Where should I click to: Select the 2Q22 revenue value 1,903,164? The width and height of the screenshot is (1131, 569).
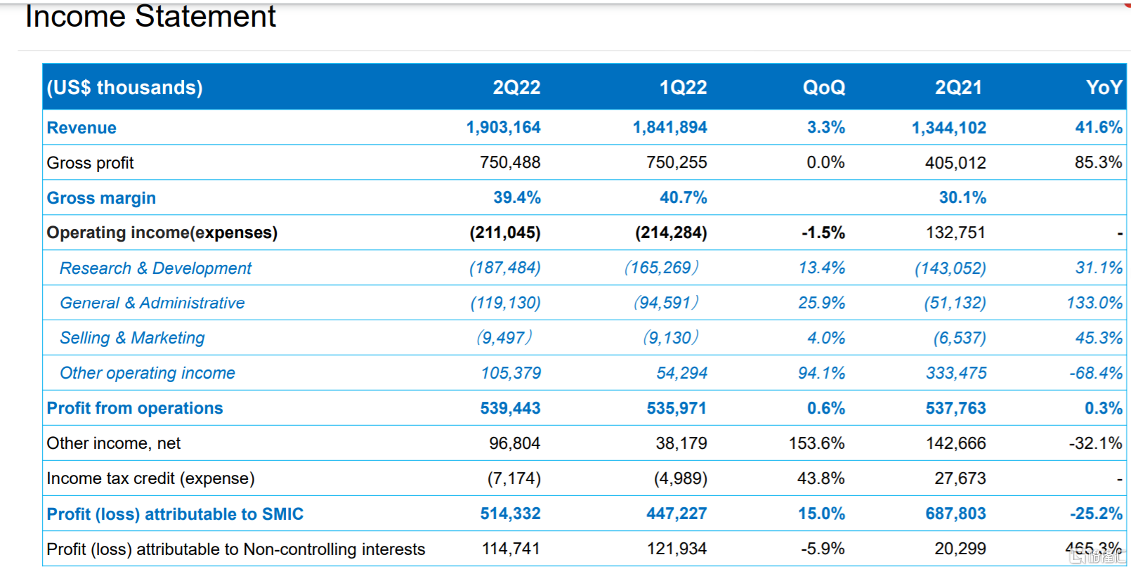(x=503, y=127)
